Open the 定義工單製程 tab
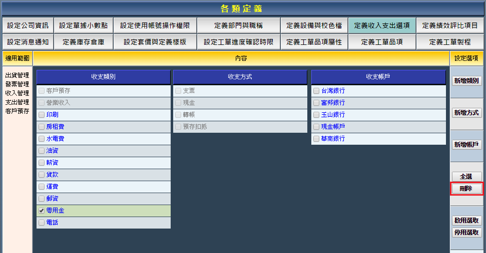Viewport: 486px width, 253px height. [x=449, y=42]
